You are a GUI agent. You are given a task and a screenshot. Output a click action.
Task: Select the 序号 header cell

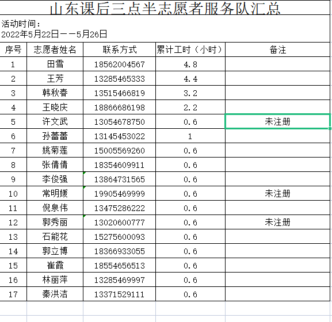coord(13,49)
